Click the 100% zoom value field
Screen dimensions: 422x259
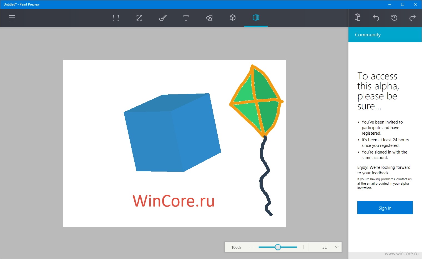point(236,247)
